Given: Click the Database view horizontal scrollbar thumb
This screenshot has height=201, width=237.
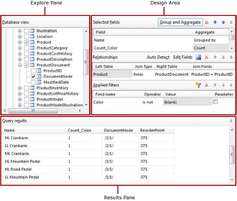Looking at the screenshot, I should point(33,111).
